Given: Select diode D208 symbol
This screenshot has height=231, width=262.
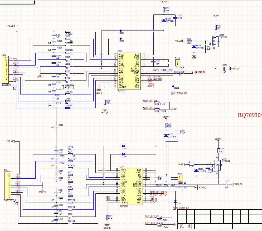Looking at the screenshot, I should click(x=176, y=202).
